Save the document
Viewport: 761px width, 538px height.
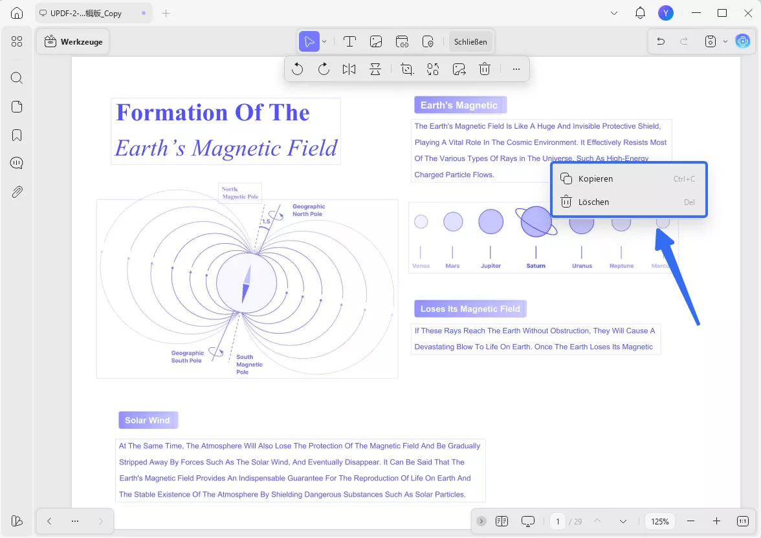coord(711,42)
